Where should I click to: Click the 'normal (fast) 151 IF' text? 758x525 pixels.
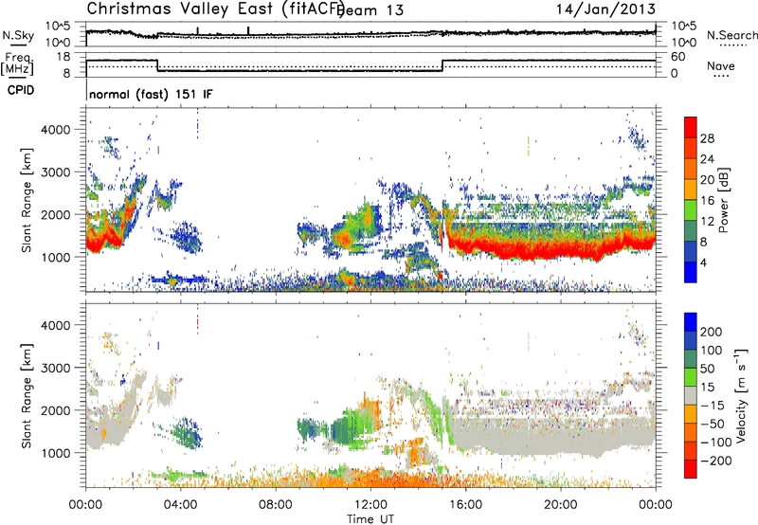151,95
